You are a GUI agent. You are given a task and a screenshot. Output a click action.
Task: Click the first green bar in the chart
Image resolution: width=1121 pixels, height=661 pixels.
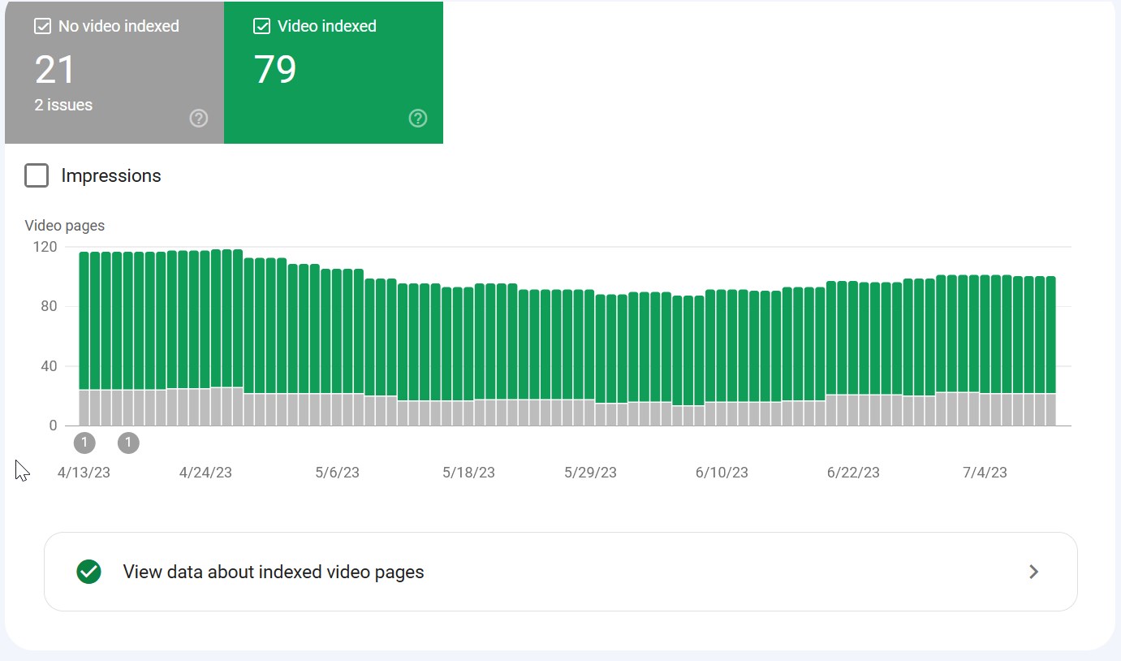[x=84, y=321]
